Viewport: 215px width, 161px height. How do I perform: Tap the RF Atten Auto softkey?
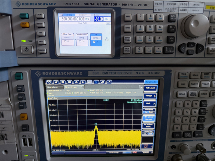pyautogui.click(x=148, y=125)
